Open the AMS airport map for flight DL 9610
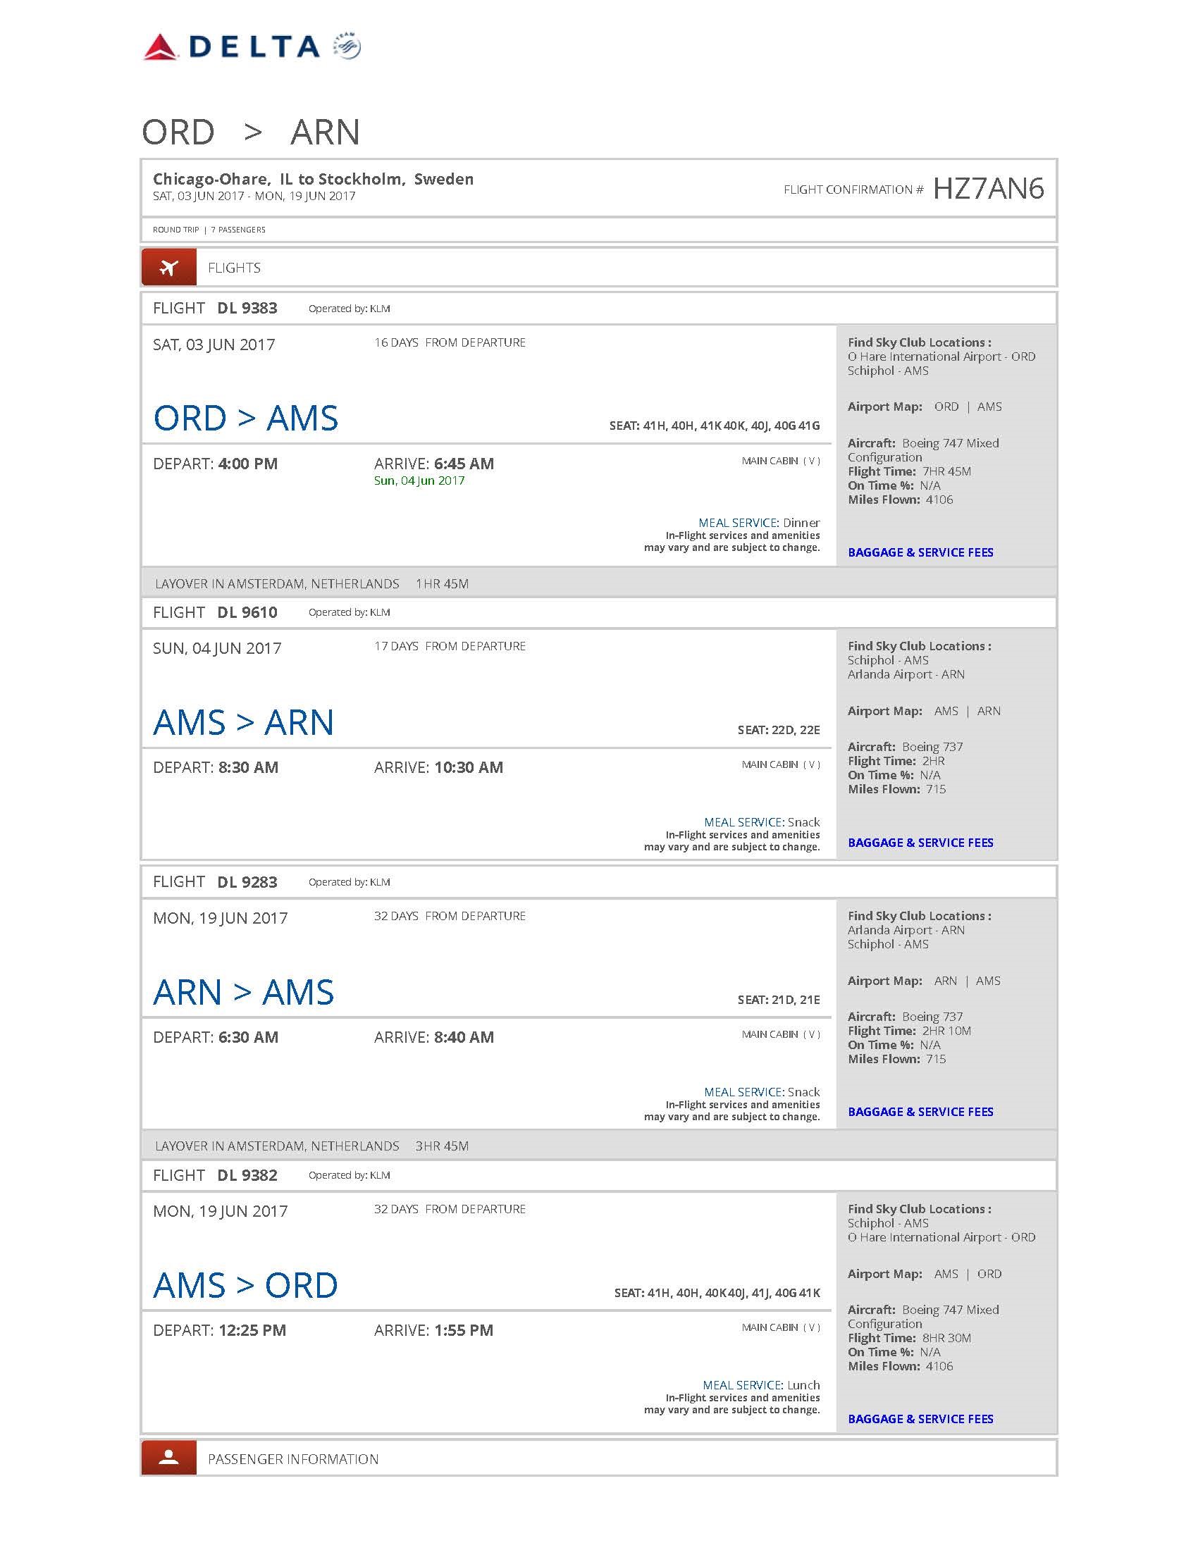 [947, 710]
